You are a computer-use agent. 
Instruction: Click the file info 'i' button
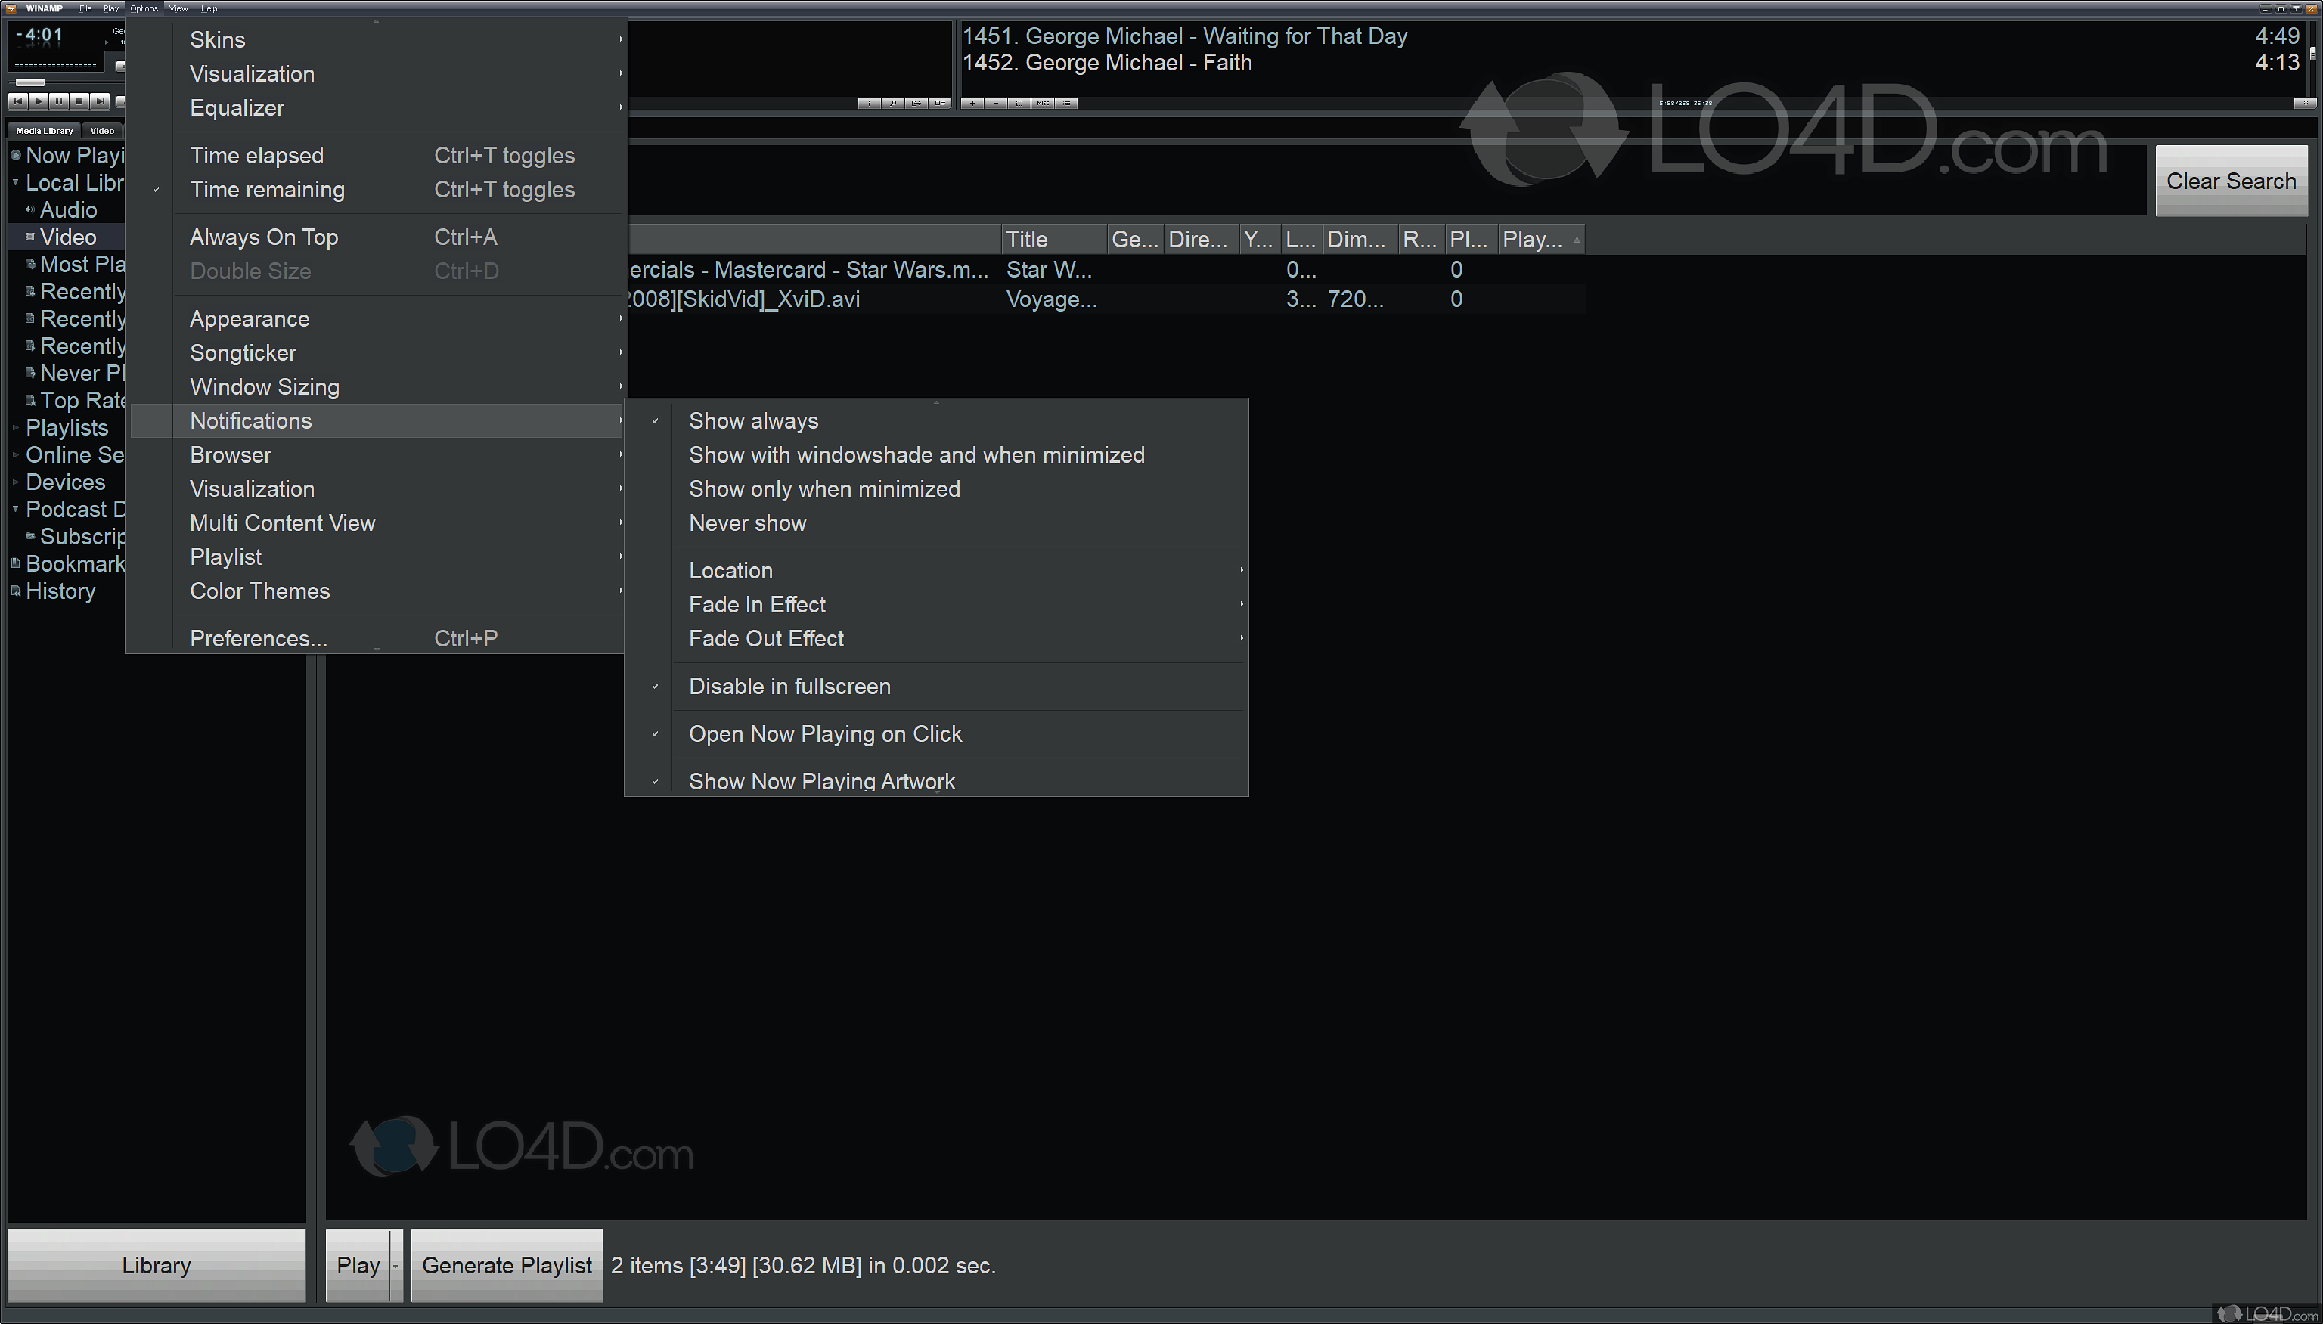coord(869,103)
